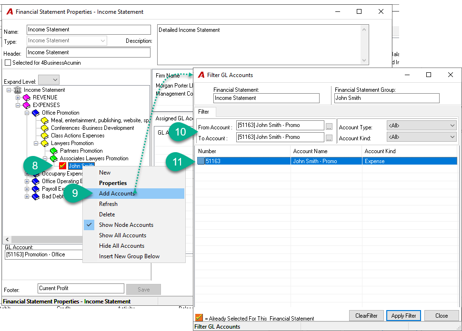Screen dimensions: 462x331
Task: Click the To Account browse ellipsis button
Action: click(329, 138)
